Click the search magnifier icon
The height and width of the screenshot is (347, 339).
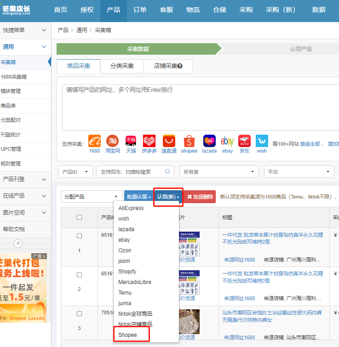pyautogui.click(x=167, y=172)
